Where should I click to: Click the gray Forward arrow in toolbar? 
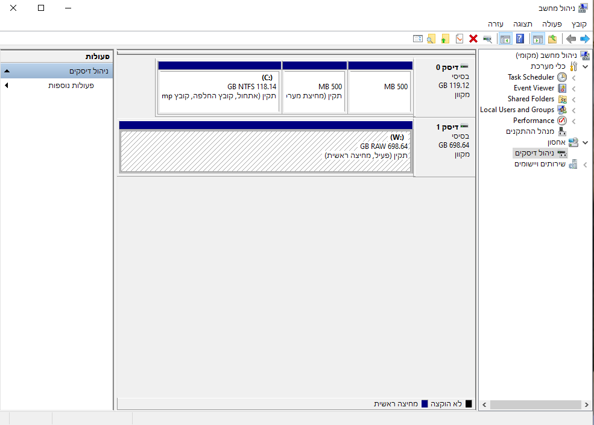[x=571, y=39]
